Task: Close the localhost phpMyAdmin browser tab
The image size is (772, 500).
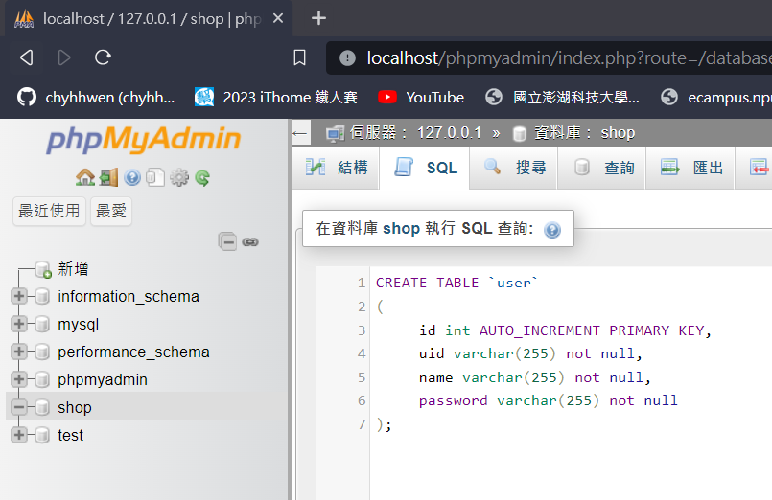Action: (278, 19)
